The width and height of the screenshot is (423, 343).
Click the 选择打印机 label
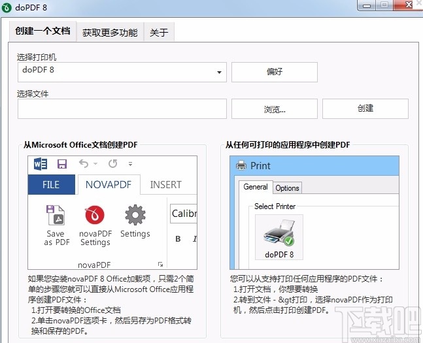tap(37, 57)
